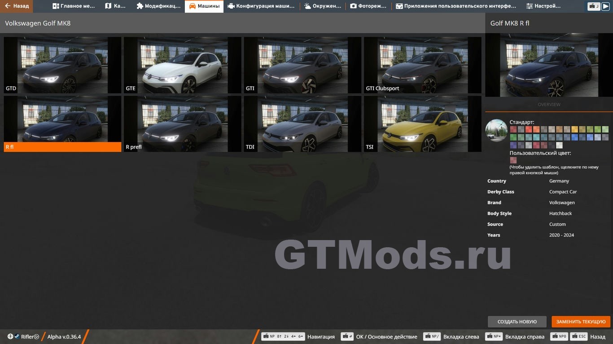Click the Volkswagen brand value
613x344 pixels.
562,202
